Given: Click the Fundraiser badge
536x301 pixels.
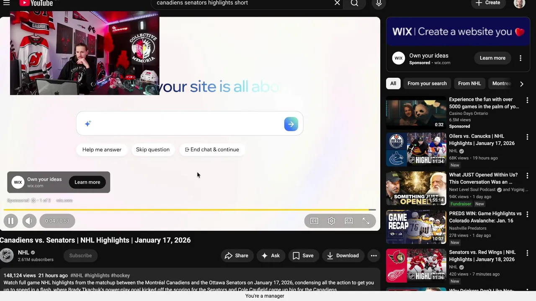Looking at the screenshot, I should (461, 204).
